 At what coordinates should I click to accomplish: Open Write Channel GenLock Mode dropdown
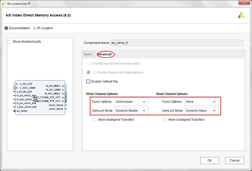(131, 111)
